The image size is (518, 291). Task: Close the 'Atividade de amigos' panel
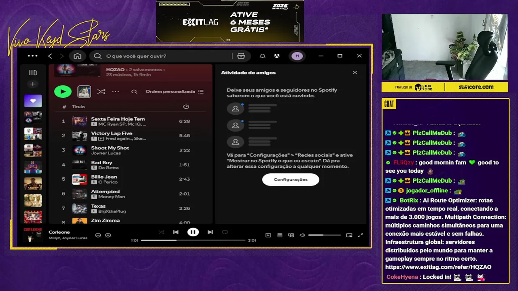pos(355,73)
